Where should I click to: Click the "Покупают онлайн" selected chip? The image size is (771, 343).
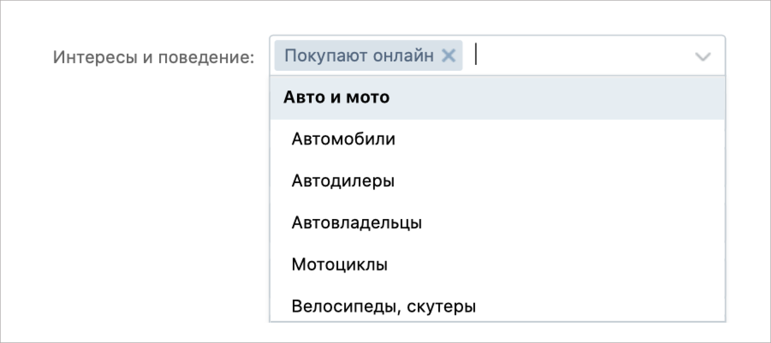click(359, 56)
